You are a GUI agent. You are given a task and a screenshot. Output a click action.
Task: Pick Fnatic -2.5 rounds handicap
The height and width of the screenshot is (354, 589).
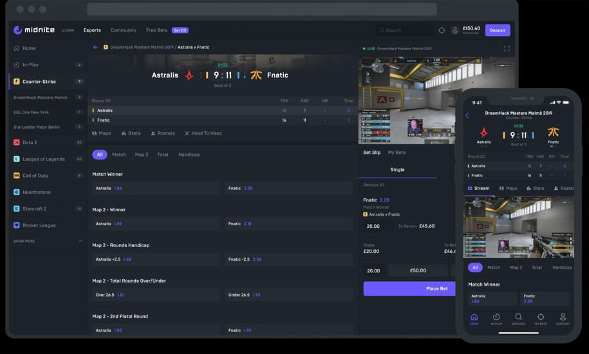pos(289,259)
